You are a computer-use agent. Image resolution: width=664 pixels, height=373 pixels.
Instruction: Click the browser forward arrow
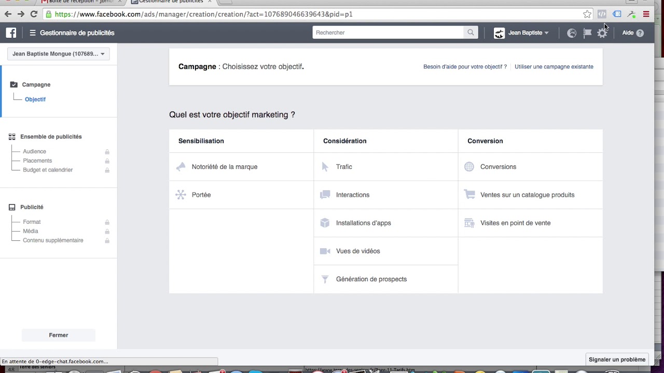point(21,14)
